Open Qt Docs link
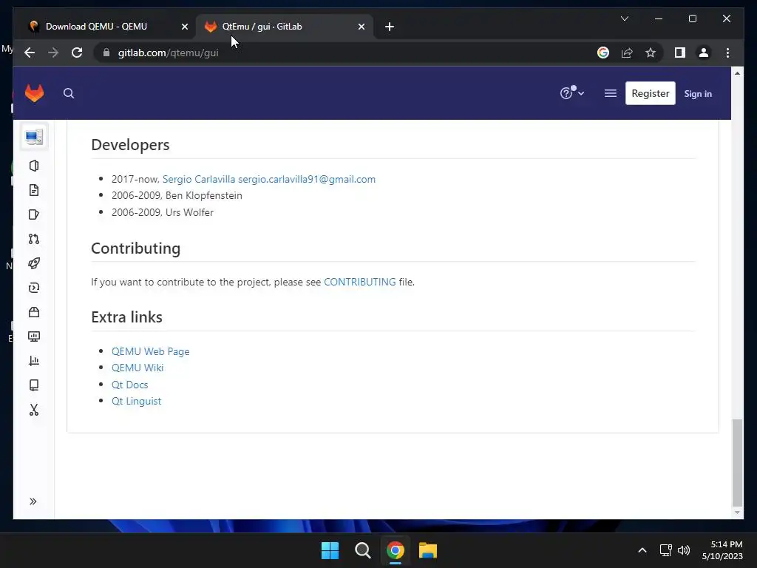This screenshot has height=568, width=757. (130, 385)
